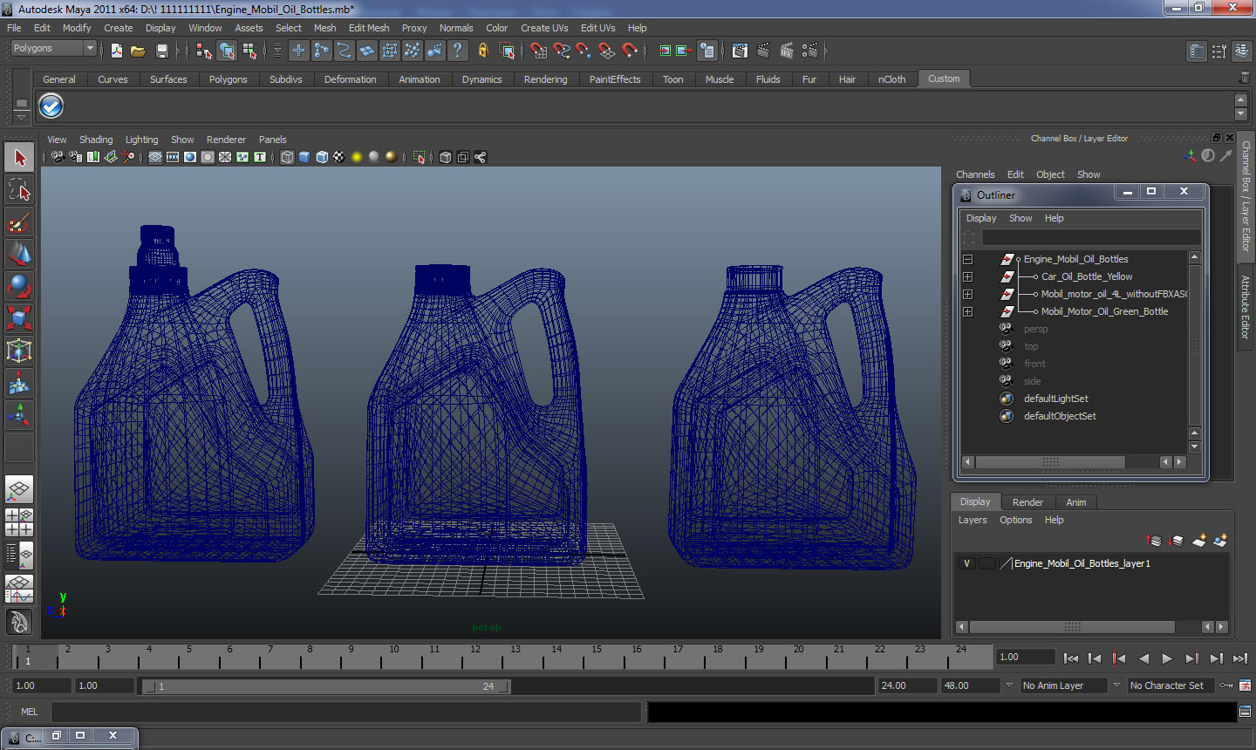Choose the Show Manipulator tool

point(19,414)
